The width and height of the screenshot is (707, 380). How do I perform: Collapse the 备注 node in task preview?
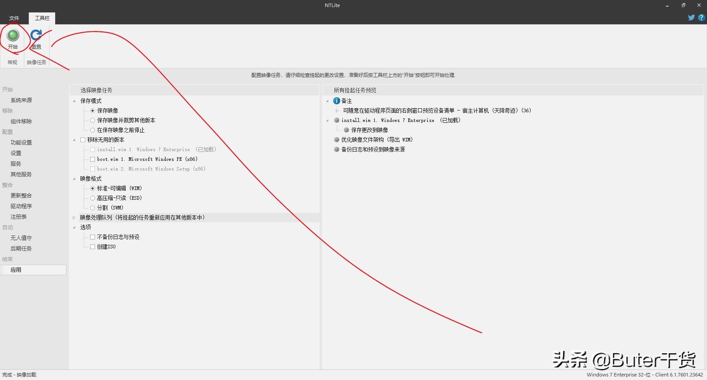click(327, 101)
